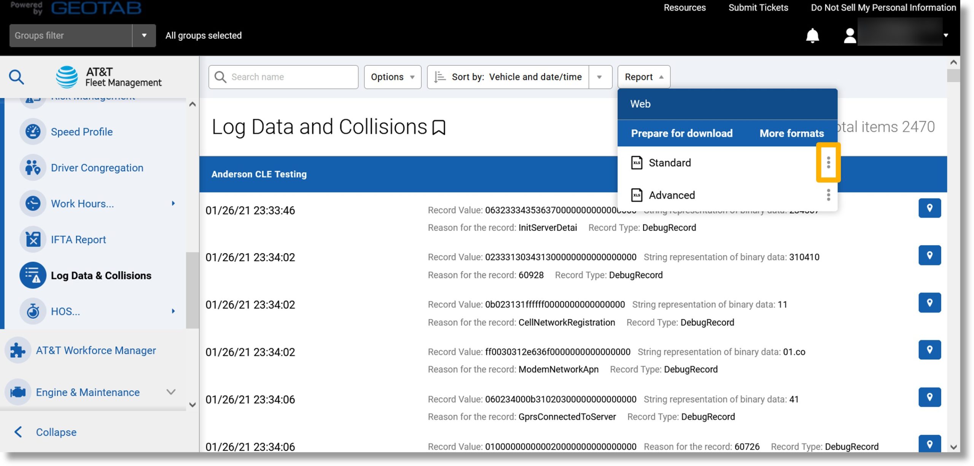Show map pin for 23:33:46 record
The height and width of the screenshot is (466, 974).
(929, 208)
